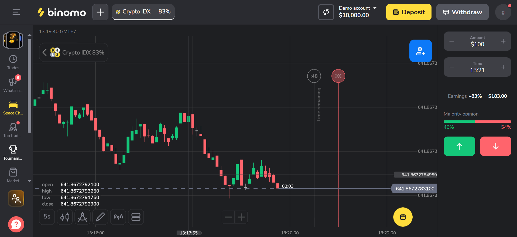Open the drawing tools pencil icon
This screenshot has height=237, width=517.
click(x=100, y=217)
